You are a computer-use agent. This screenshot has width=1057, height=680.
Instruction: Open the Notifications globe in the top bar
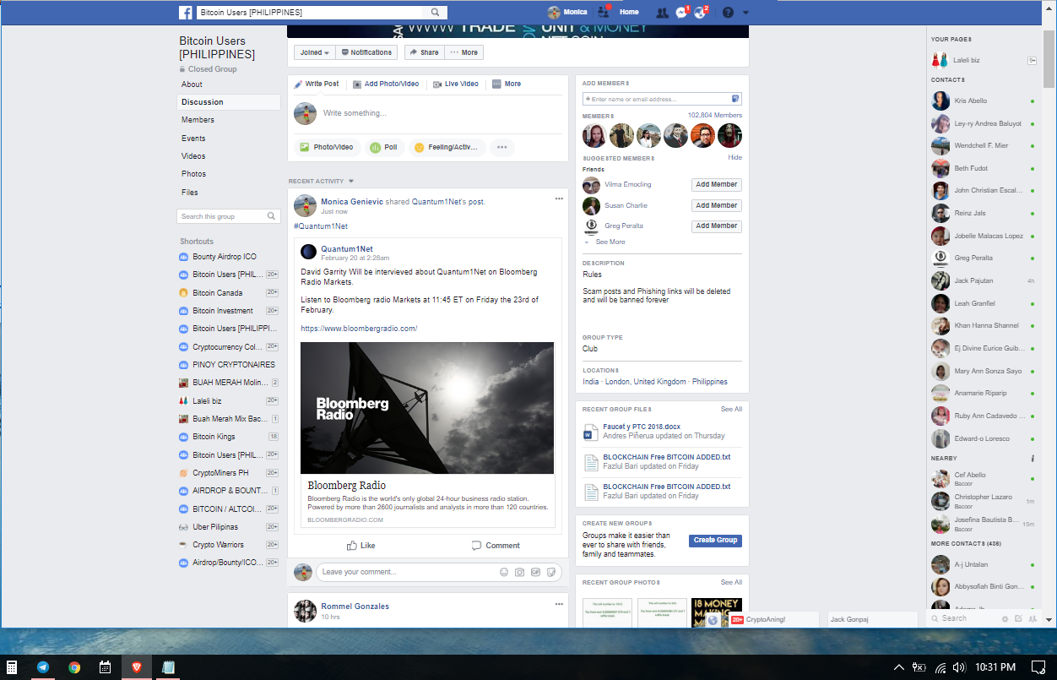click(701, 13)
